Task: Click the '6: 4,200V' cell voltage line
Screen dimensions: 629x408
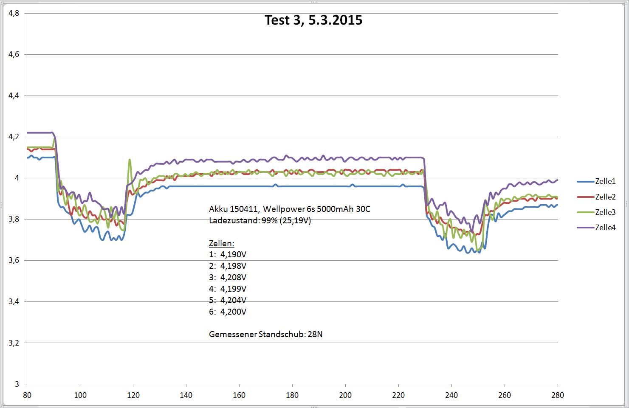Action: pos(228,312)
